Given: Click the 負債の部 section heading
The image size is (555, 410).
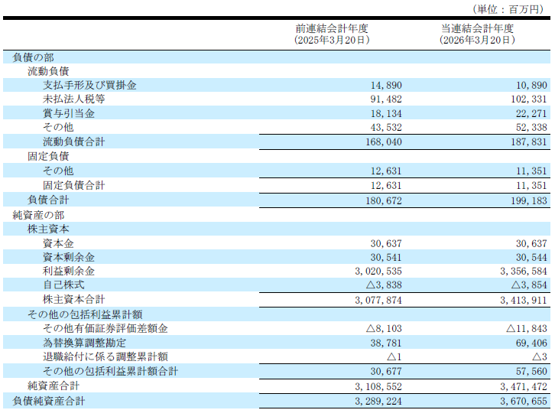Looking at the screenshot, I should coord(33,57).
